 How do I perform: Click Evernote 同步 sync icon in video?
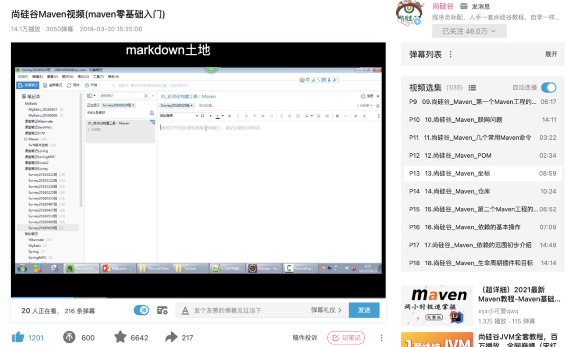(69, 85)
